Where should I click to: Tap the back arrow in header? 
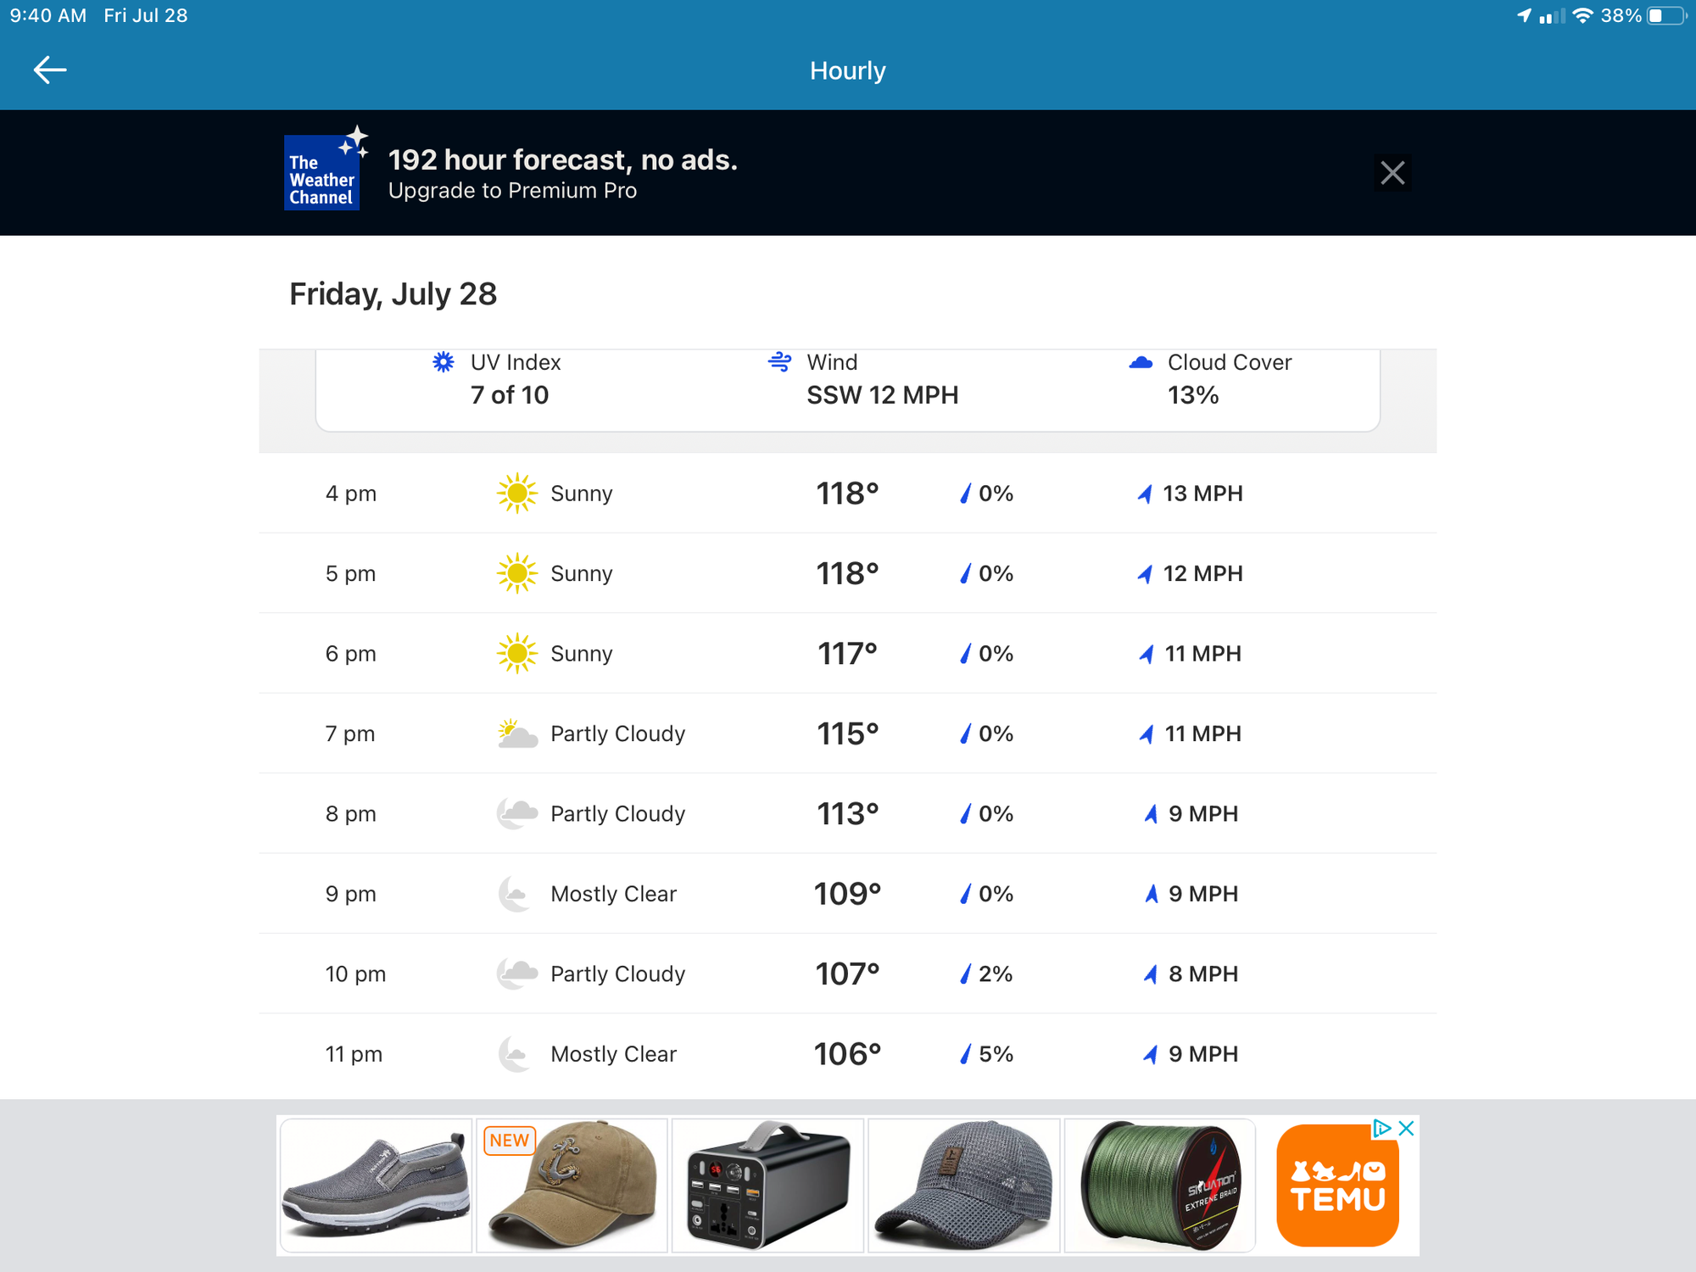[49, 70]
